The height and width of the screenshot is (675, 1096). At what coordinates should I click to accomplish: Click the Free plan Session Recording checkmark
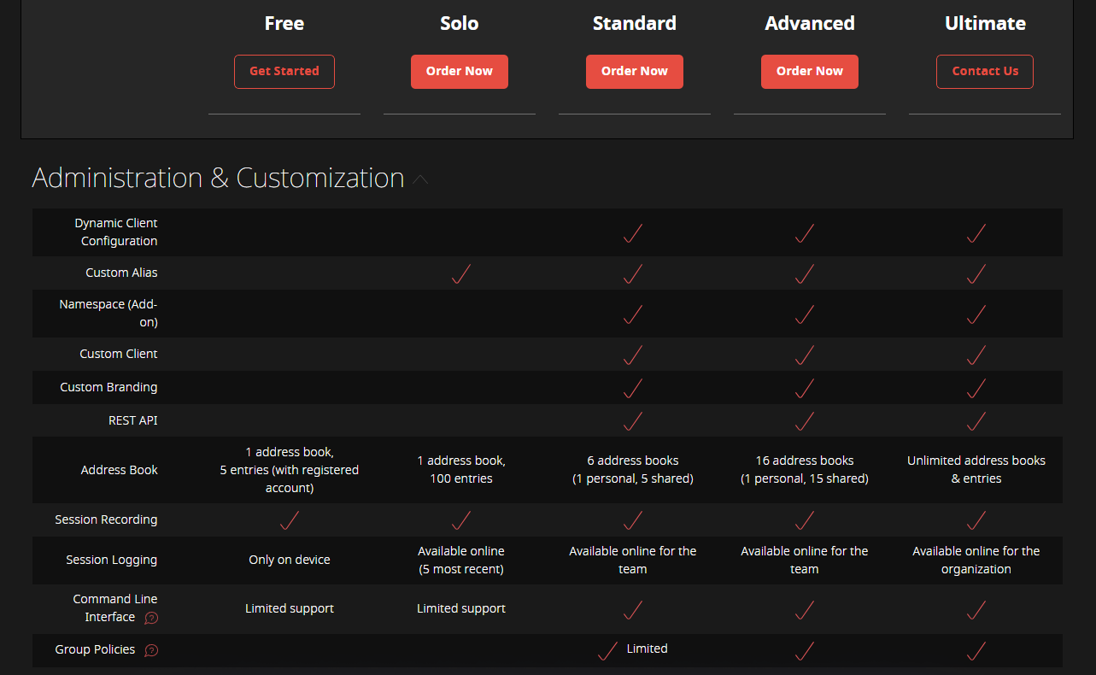[290, 519]
